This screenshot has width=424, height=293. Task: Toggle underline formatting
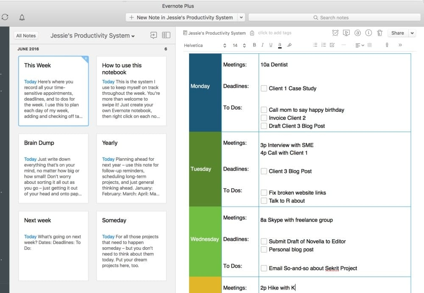271,45
